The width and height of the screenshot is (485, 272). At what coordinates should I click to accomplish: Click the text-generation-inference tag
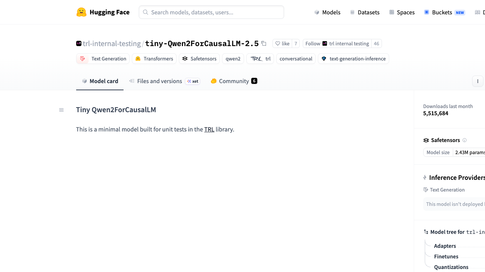pos(354,59)
